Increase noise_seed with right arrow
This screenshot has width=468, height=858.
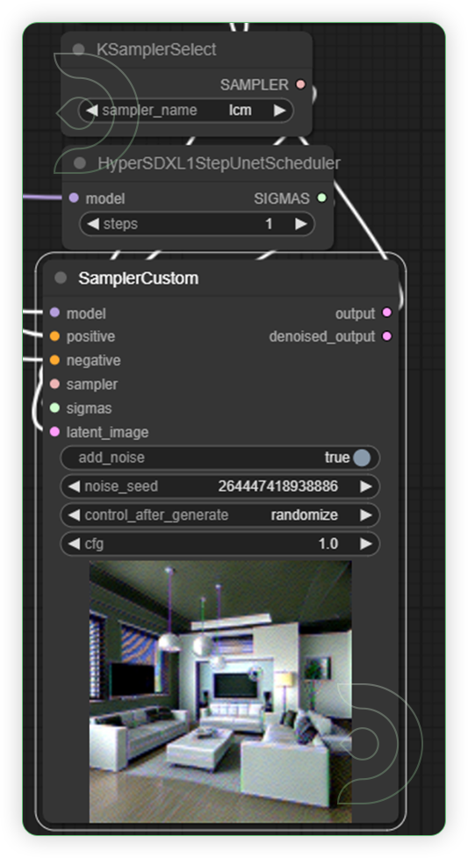click(365, 487)
